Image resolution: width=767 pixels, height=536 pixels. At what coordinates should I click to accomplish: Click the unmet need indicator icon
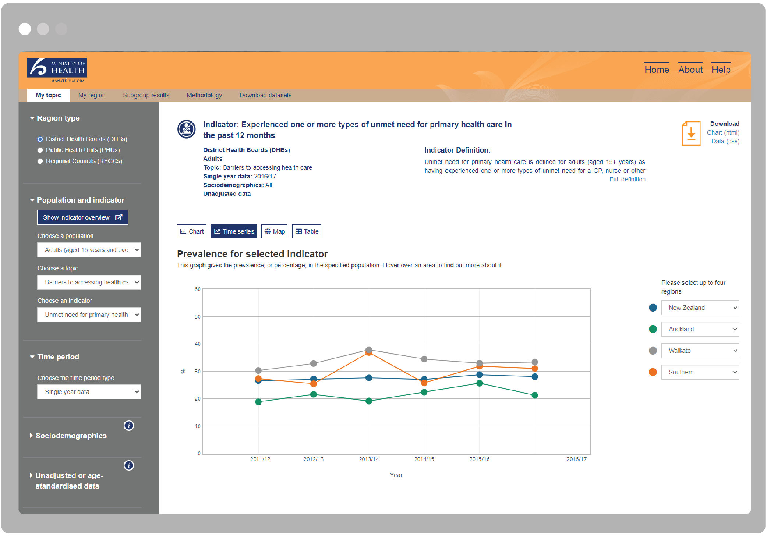[x=187, y=129]
